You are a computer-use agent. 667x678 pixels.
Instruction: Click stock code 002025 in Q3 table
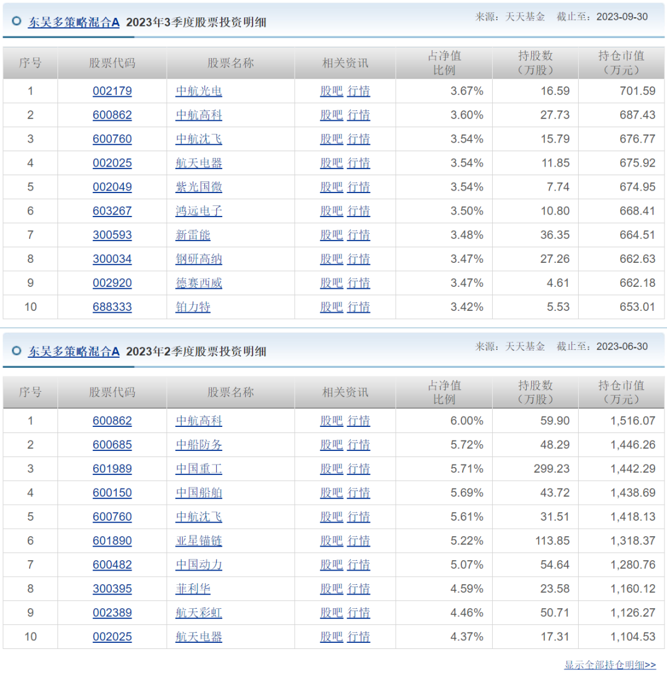click(x=112, y=163)
